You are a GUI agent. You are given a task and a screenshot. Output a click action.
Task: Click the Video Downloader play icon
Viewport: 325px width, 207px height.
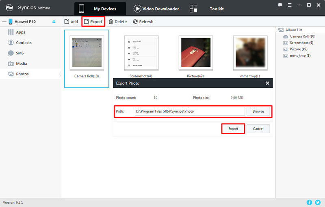[x=137, y=9]
